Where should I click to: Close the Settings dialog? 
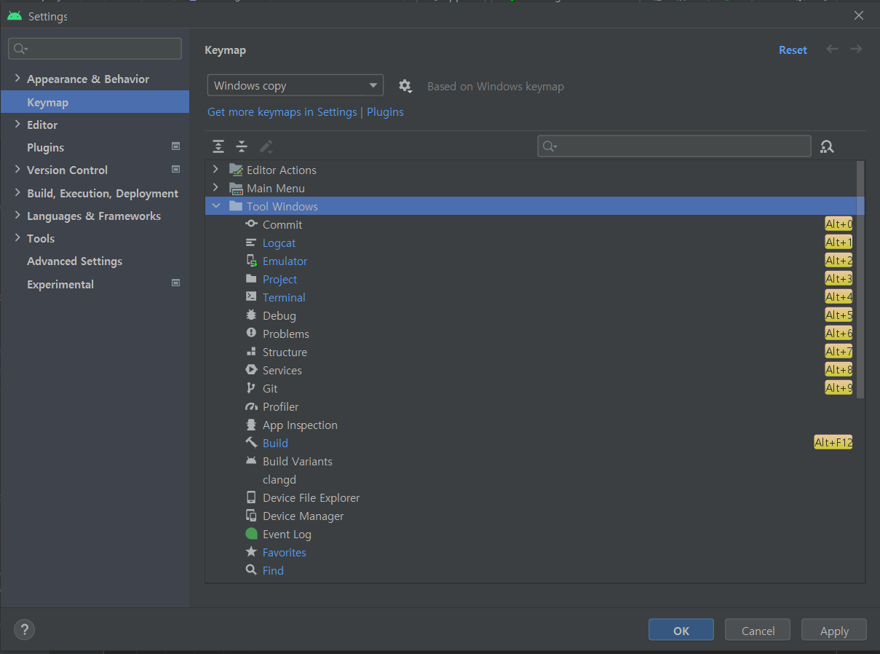[x=859, y=15]
